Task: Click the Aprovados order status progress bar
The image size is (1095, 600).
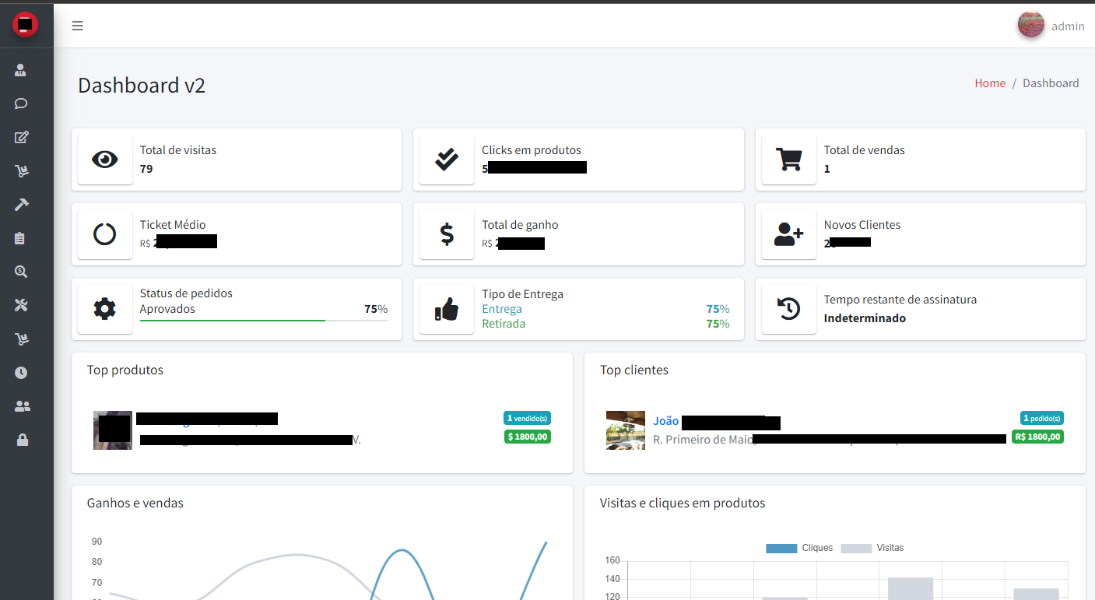Action: (x=264, y=321)
